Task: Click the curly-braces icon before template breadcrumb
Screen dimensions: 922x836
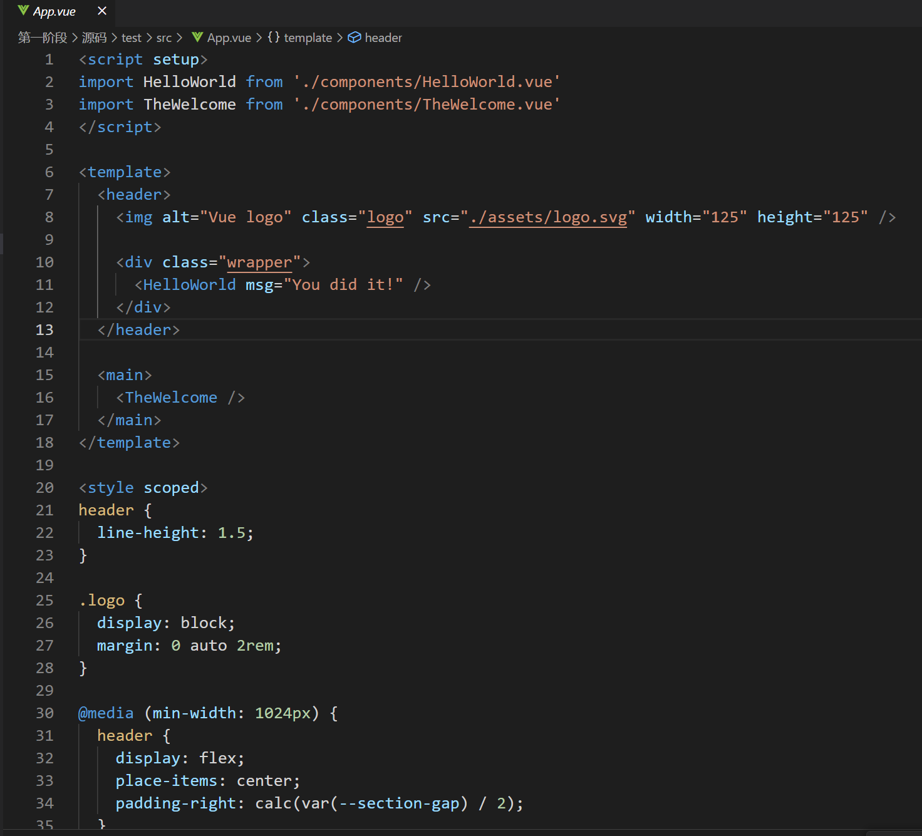Action: point(274,38)
